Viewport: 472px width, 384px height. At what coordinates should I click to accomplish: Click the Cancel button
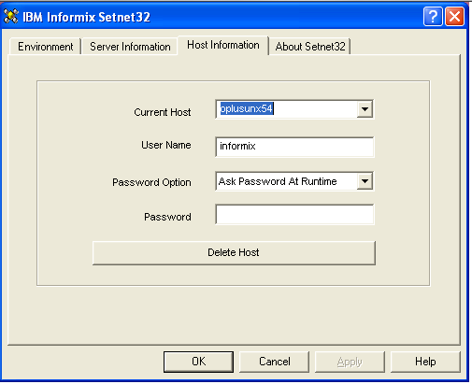tap(274, 362)
